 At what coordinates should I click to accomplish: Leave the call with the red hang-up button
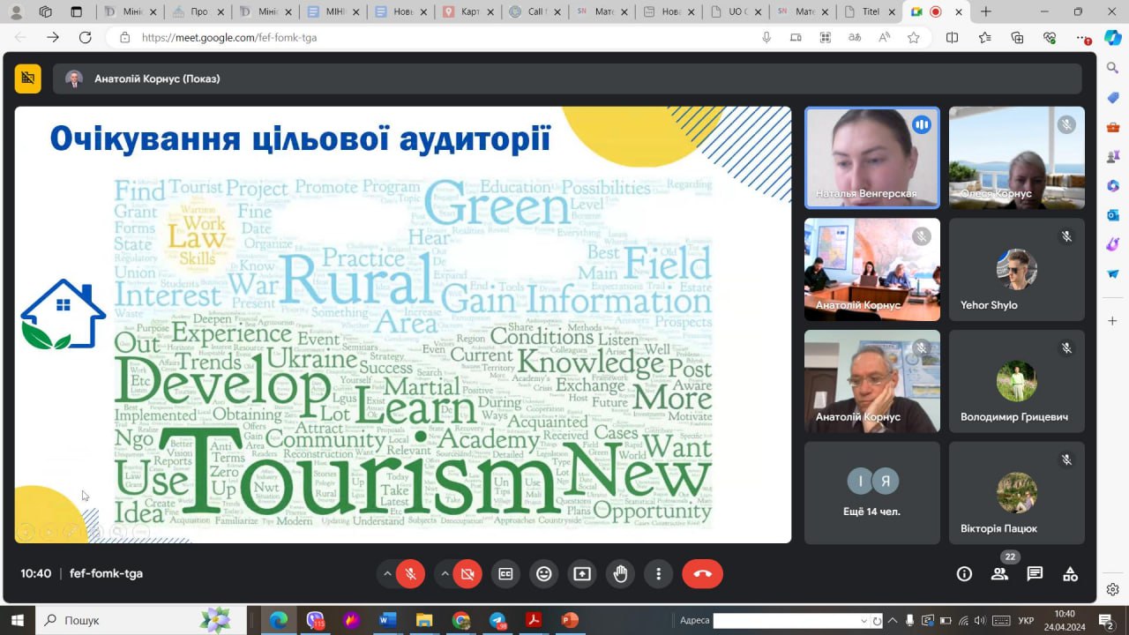(x=702, y=574)
